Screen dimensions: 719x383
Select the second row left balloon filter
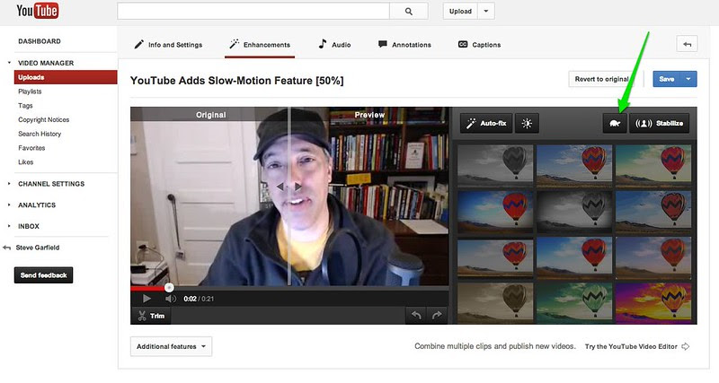[x=495, y=211]
